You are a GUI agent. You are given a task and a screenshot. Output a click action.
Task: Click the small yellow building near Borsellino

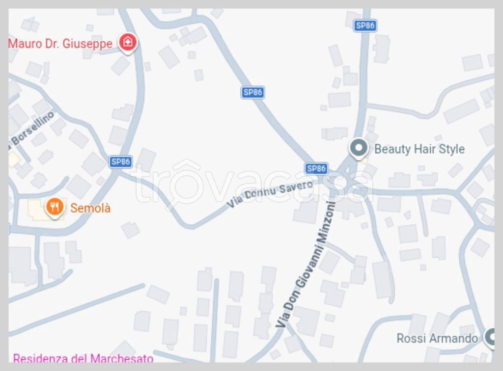point(14,159)
